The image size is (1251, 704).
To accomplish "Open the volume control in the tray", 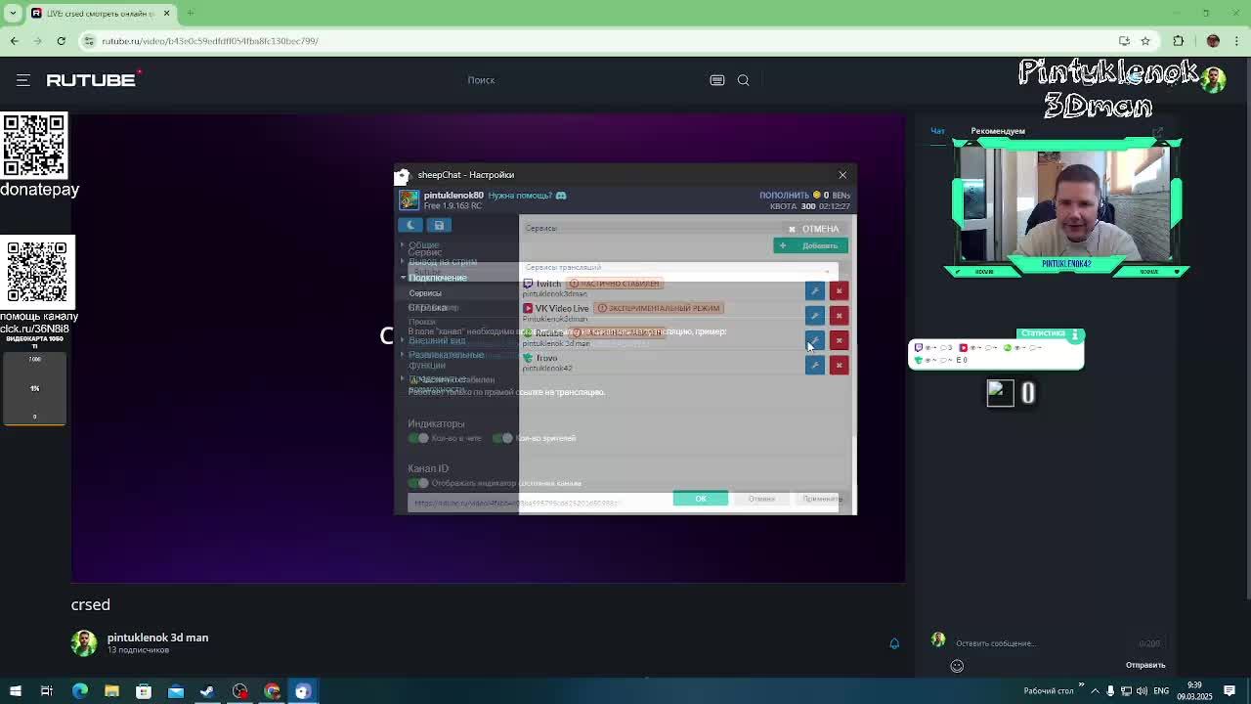I will coord(1141,691).
